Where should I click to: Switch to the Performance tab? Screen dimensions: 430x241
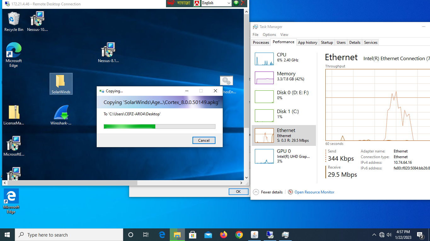(284, 42)
